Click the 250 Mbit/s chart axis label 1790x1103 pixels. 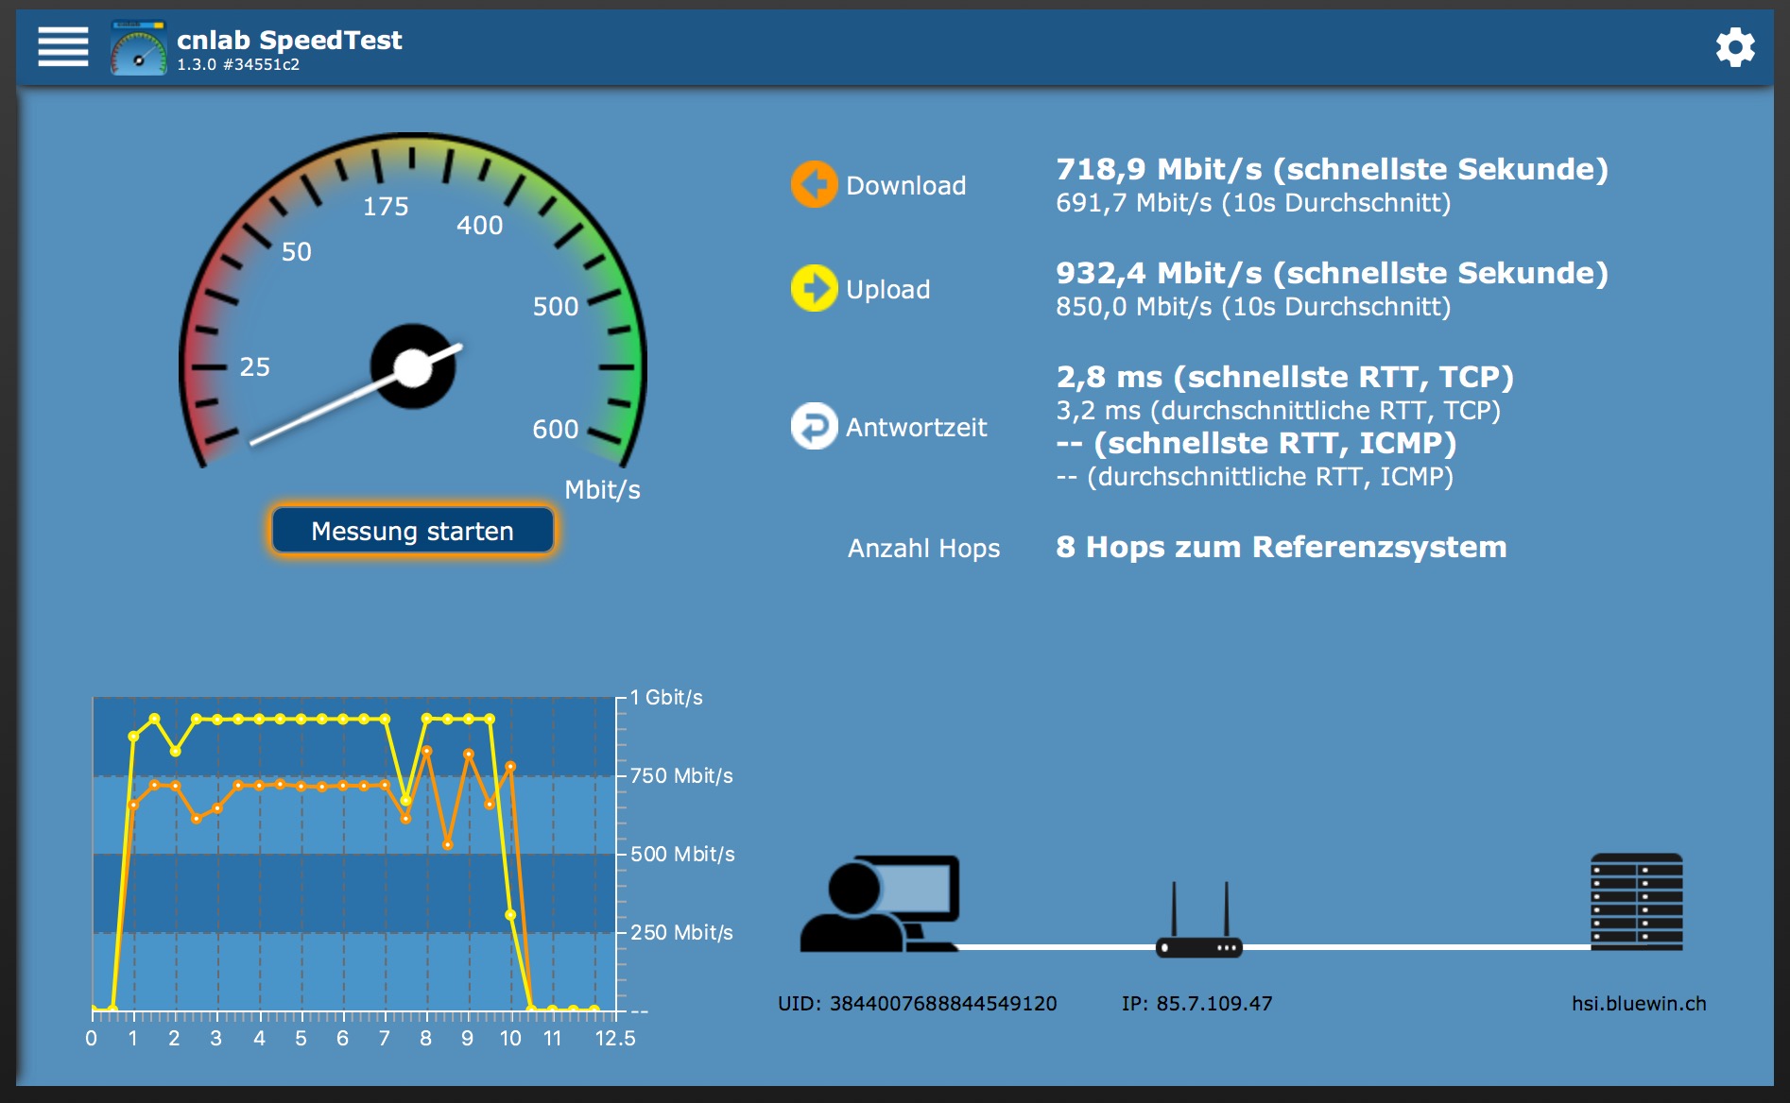click(681, 933)
